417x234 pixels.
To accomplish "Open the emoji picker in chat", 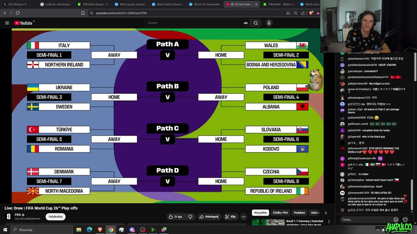I will 396,220.
